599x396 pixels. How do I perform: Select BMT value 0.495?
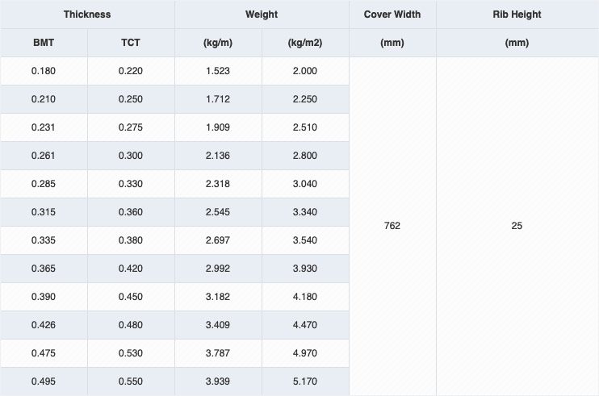(x=44, y=381)
